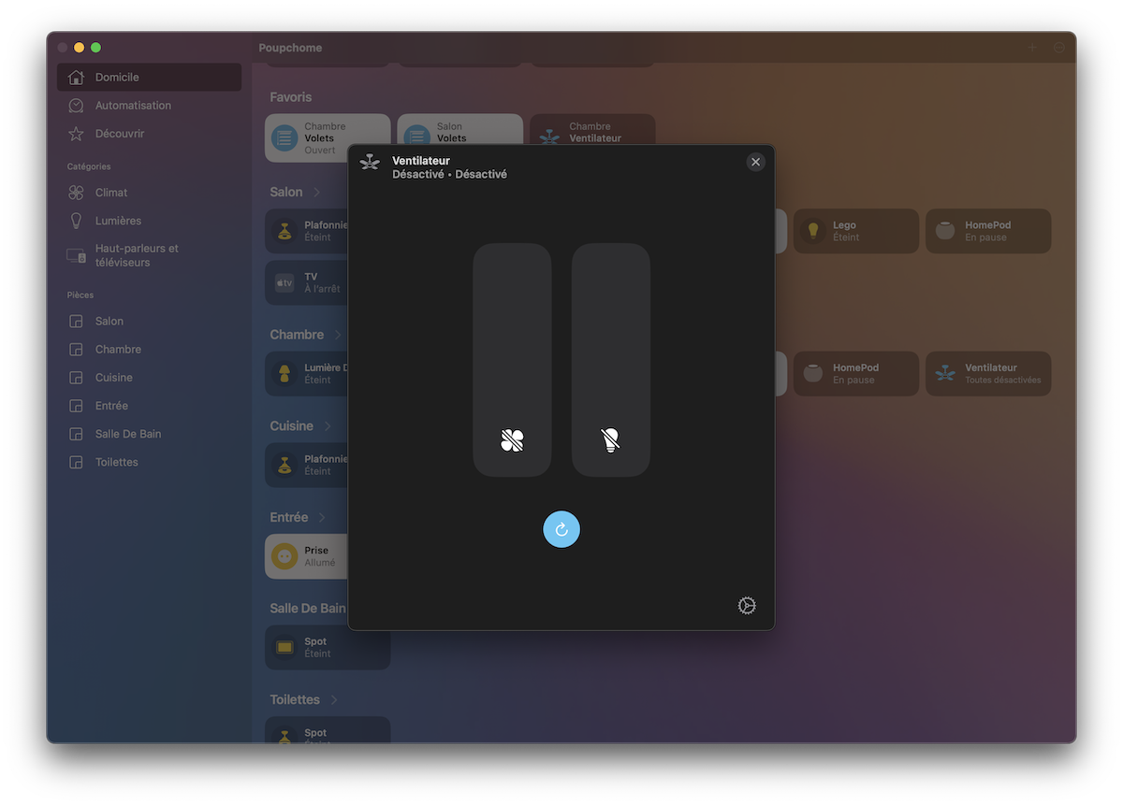Toggle the light slider in Ventilateur popup

[611, 360]
